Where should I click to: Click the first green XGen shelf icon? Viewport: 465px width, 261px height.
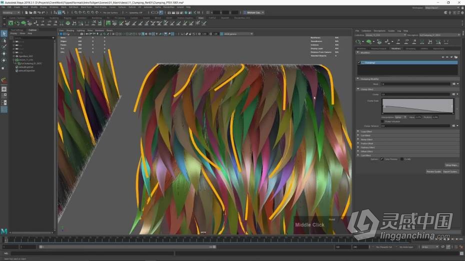click(x=11, y=23)
